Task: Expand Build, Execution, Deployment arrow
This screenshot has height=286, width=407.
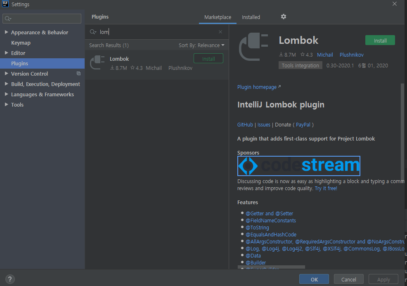Action: pos(7,84)
